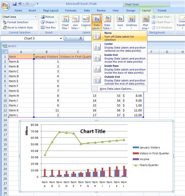Viewport: 185px width, 196px height.
Task: Open Customize Quick Access Toolbar arrow
Action: point(37,4)
